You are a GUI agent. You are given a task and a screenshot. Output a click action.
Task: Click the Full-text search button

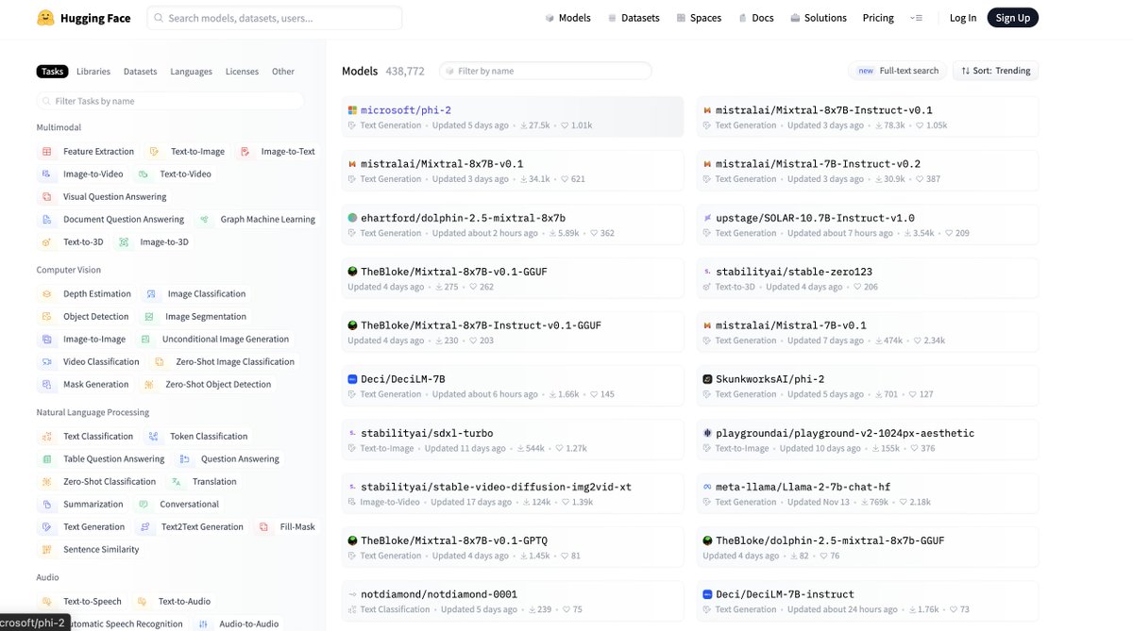pos(897,71)
